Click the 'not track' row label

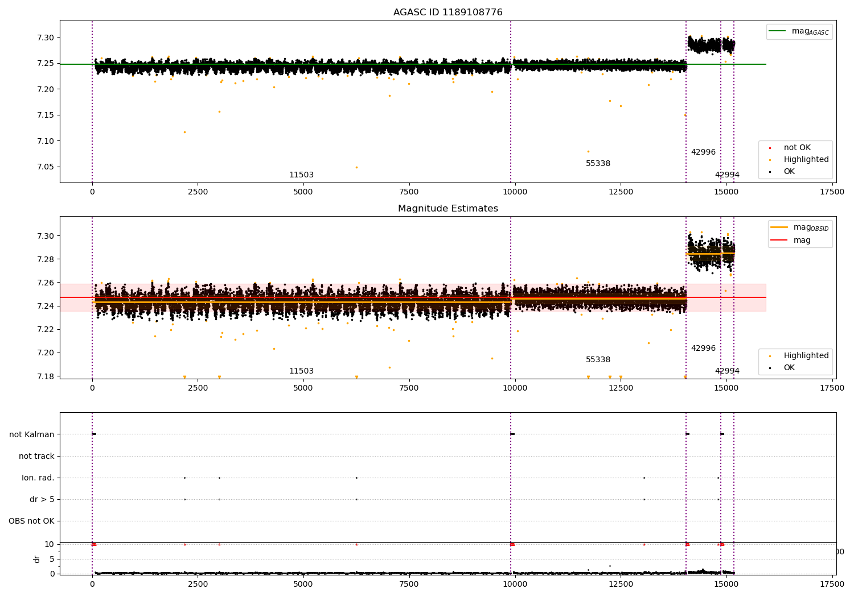point(36,457)
